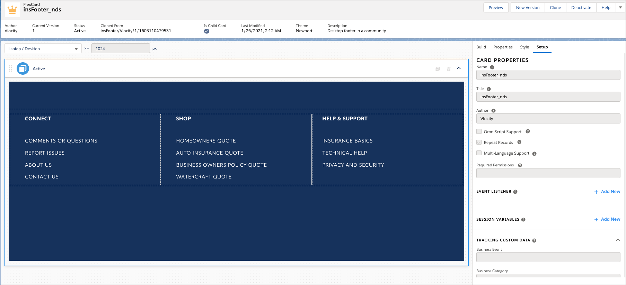This screenshot has height=285, width=626.
Task: Open OmniScript Support help icon
Action: pos(528,131)
